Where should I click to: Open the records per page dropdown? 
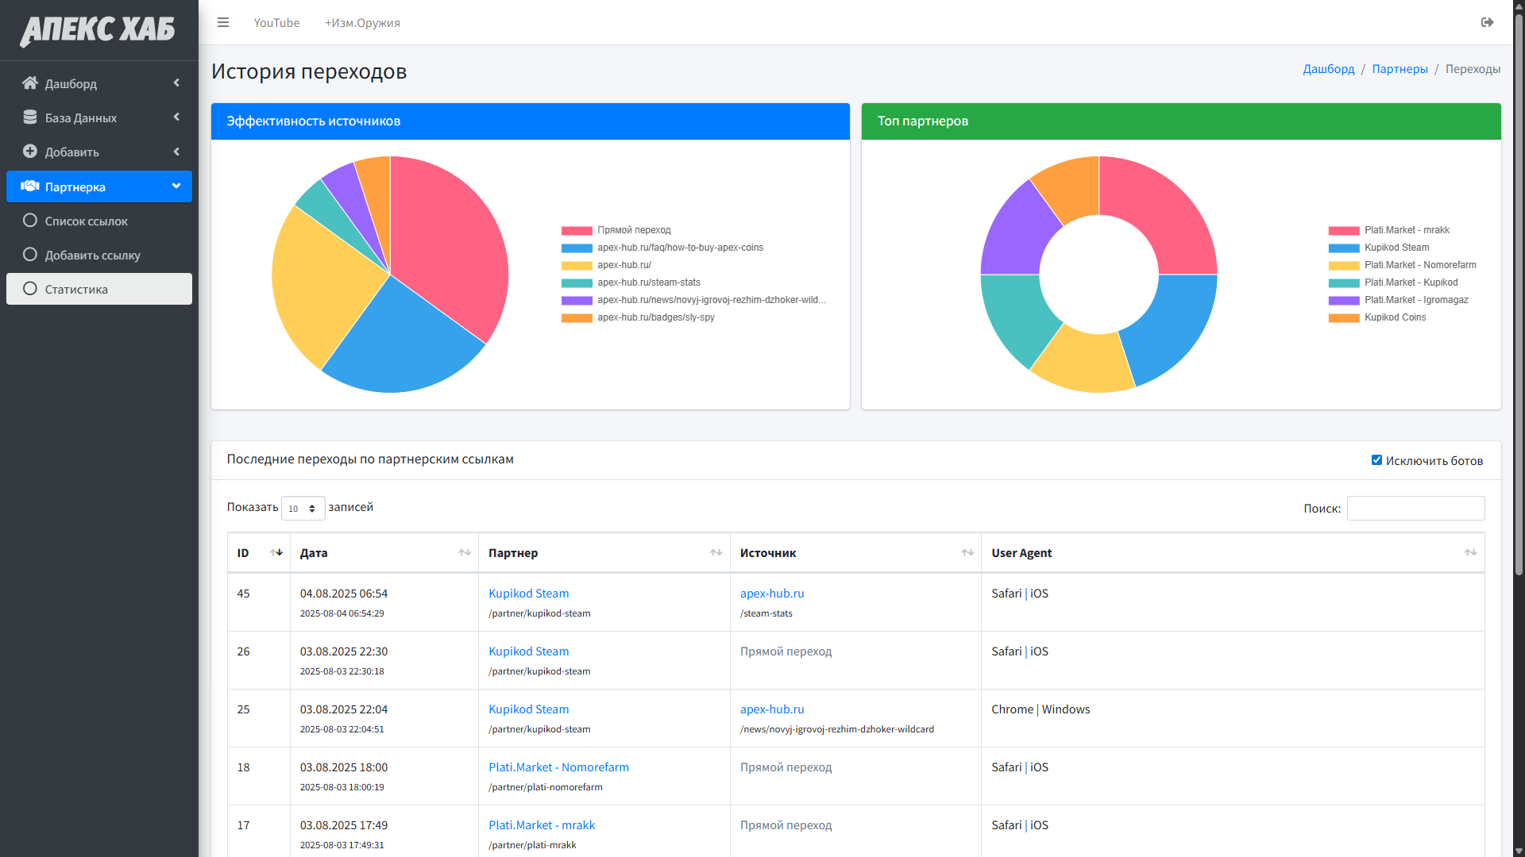[x=303, y=508]
